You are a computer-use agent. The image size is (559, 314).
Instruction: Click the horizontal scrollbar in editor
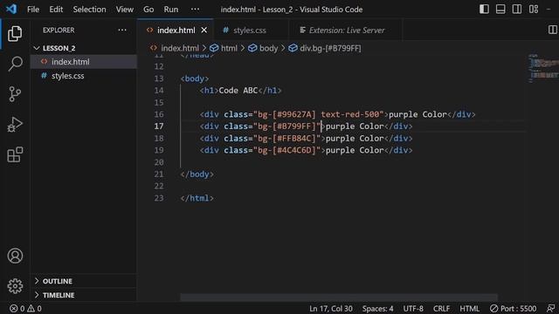click(339, 297)
